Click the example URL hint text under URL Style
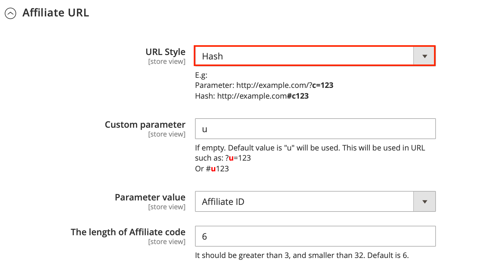Screen dimensions: 478x270 264,85
